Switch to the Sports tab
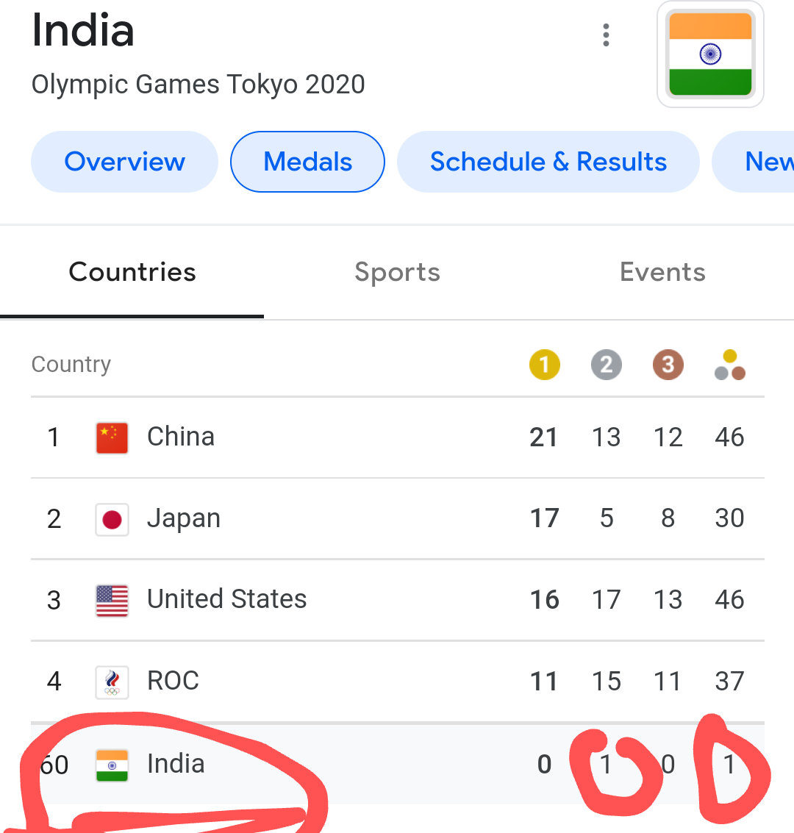This screenshot has height=833, width=794. (x=397, y=273)
